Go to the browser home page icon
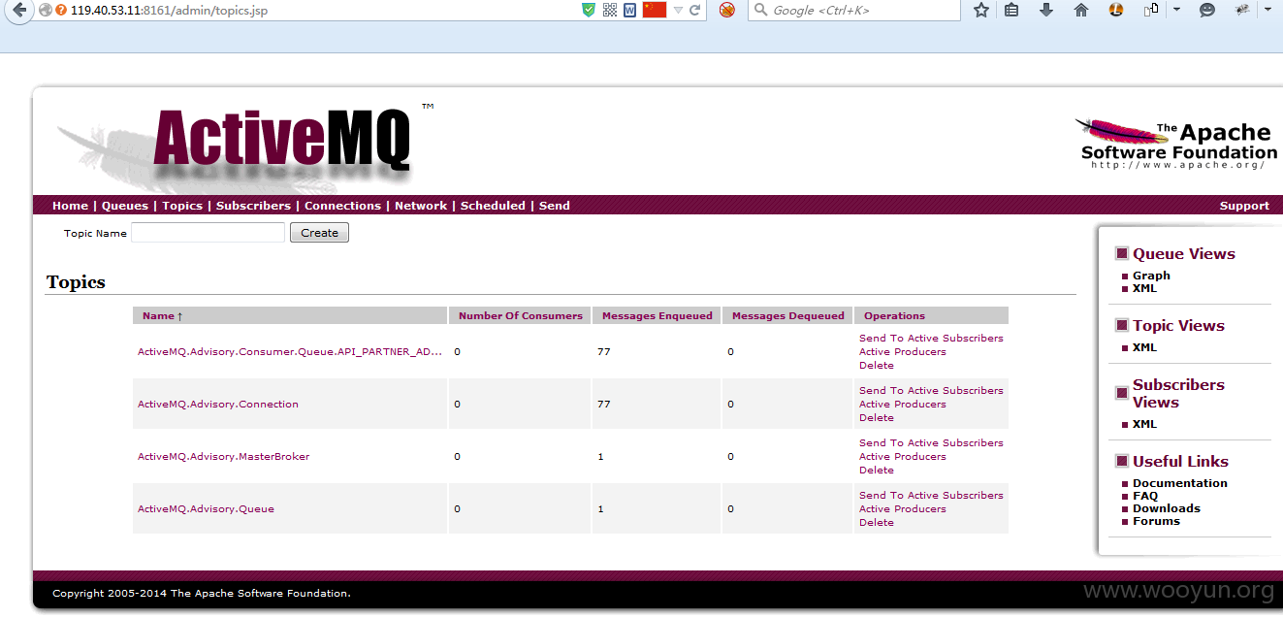The height and width of the screenshot is (618, 1283). point(1081,10)
